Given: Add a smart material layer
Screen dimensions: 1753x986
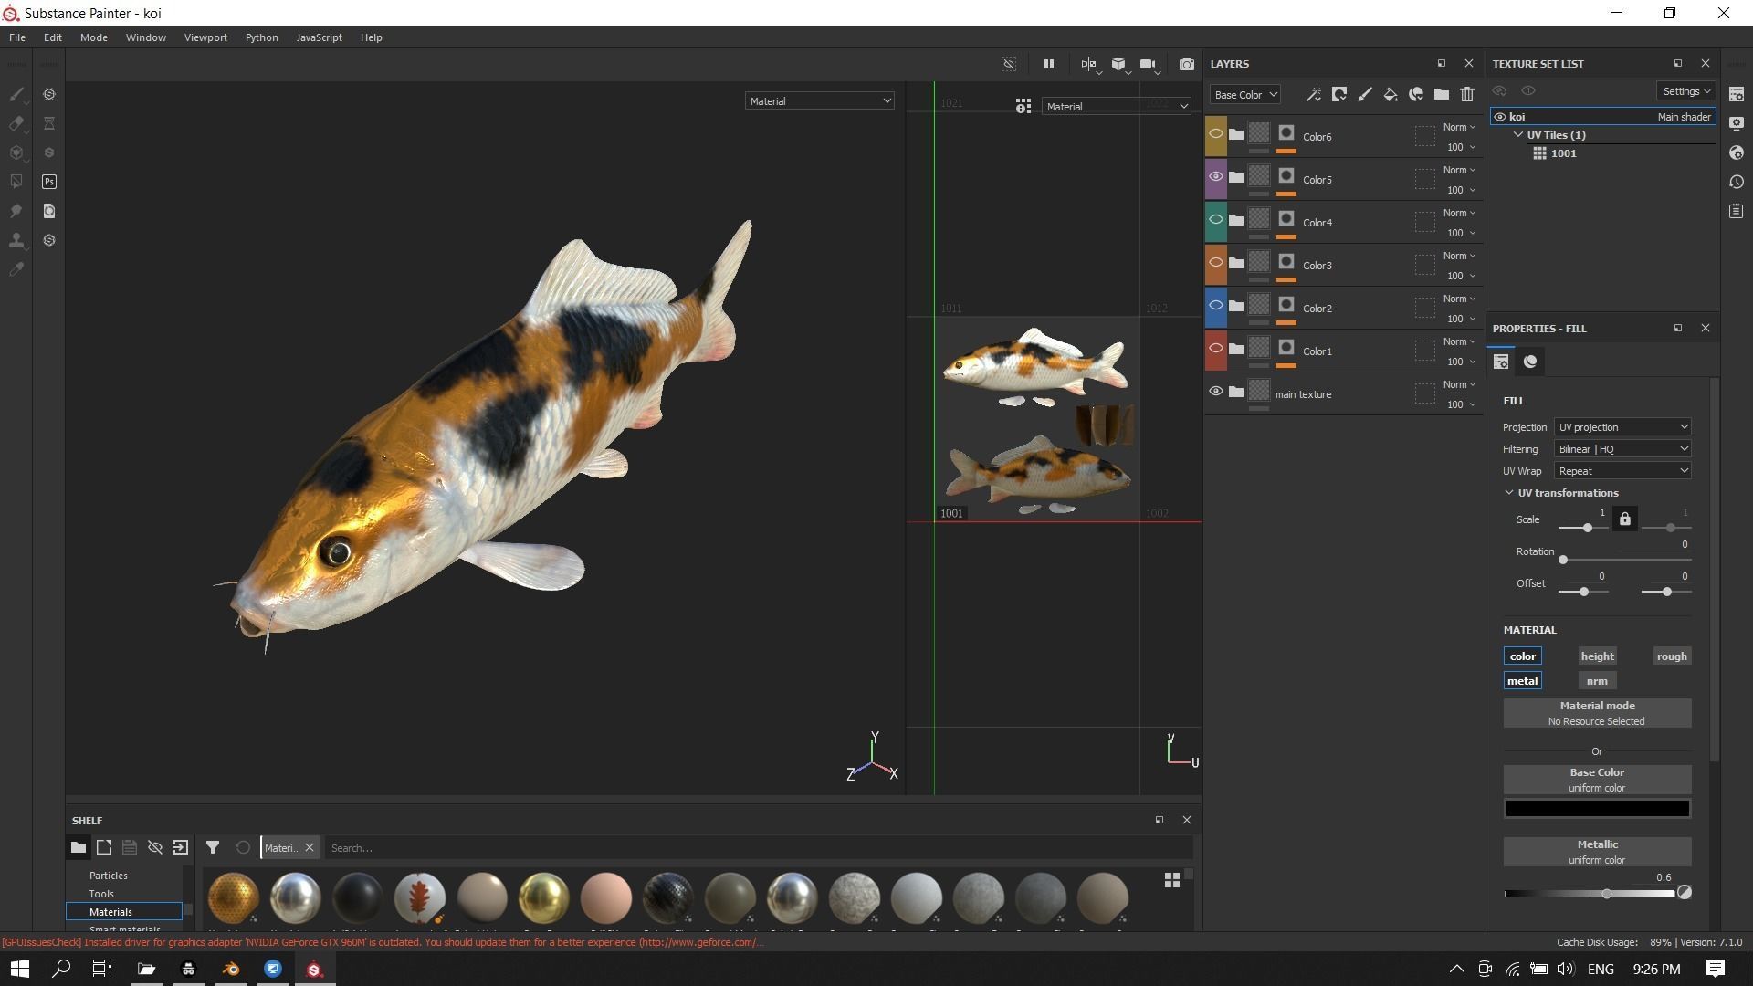Looking at the screenshot, I should click(x=1416, y=94).
